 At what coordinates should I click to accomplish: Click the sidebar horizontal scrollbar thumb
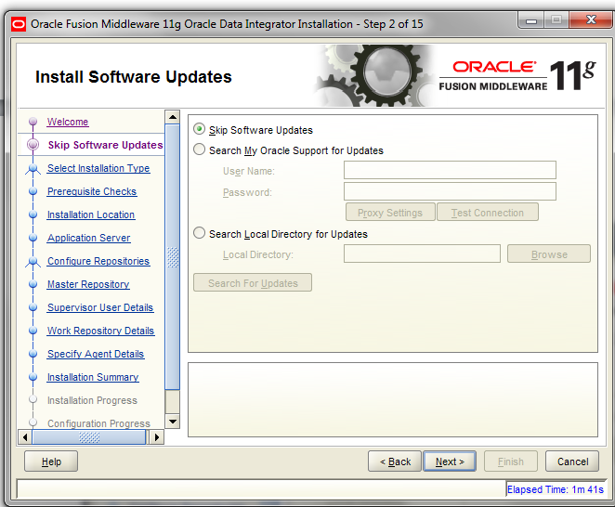click(x=89, y=436)
